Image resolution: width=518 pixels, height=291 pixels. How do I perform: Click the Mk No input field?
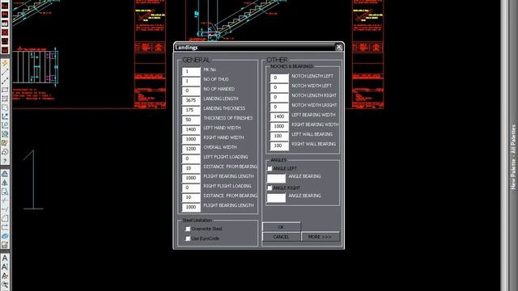pos(191,71)
